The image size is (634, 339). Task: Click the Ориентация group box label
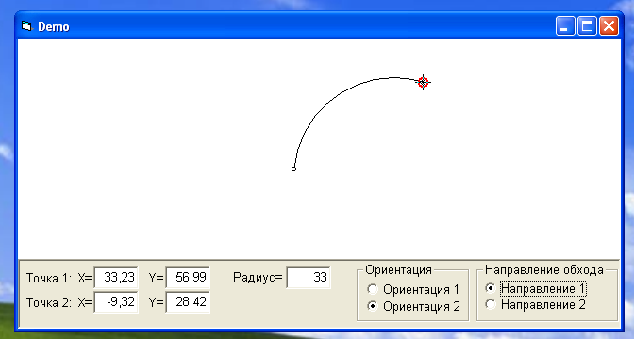click(x=398, y=269)
